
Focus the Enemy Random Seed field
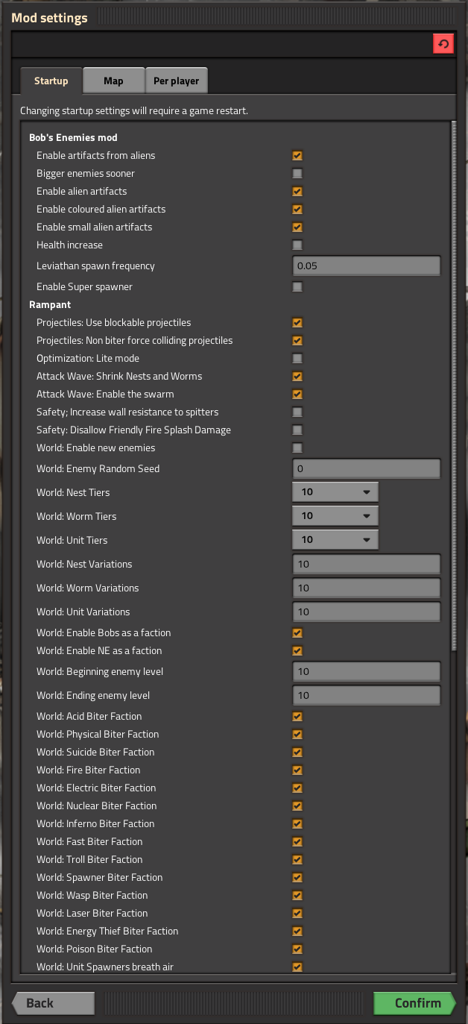(366, 469)
